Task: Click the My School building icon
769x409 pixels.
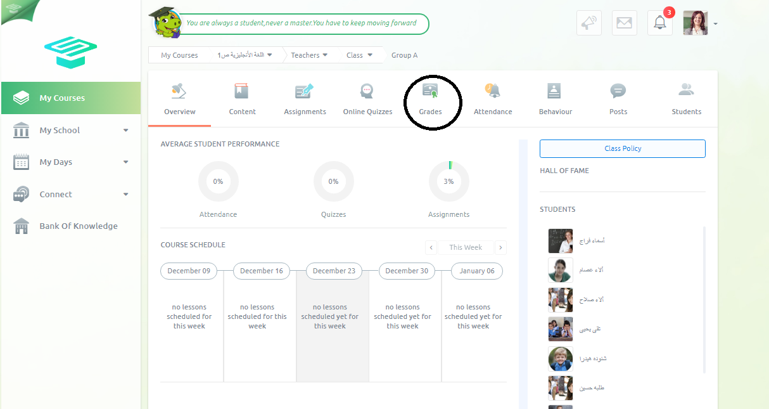Action: point(21,130)
